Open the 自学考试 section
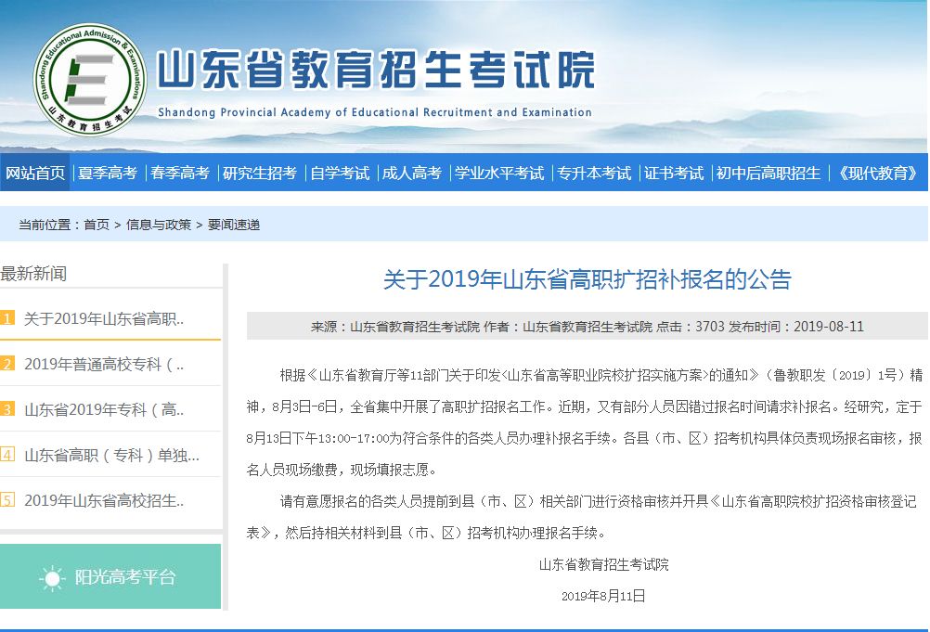Viewport: 930px width, 632px height. (340, 174)
